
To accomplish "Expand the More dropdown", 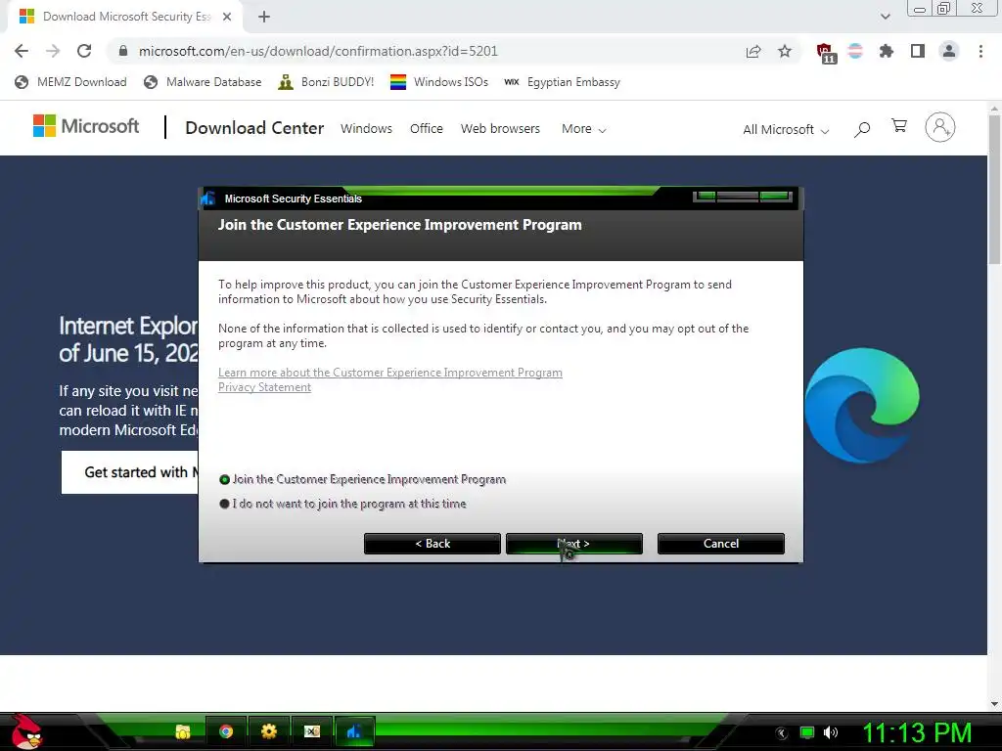I will click(583, 129).
